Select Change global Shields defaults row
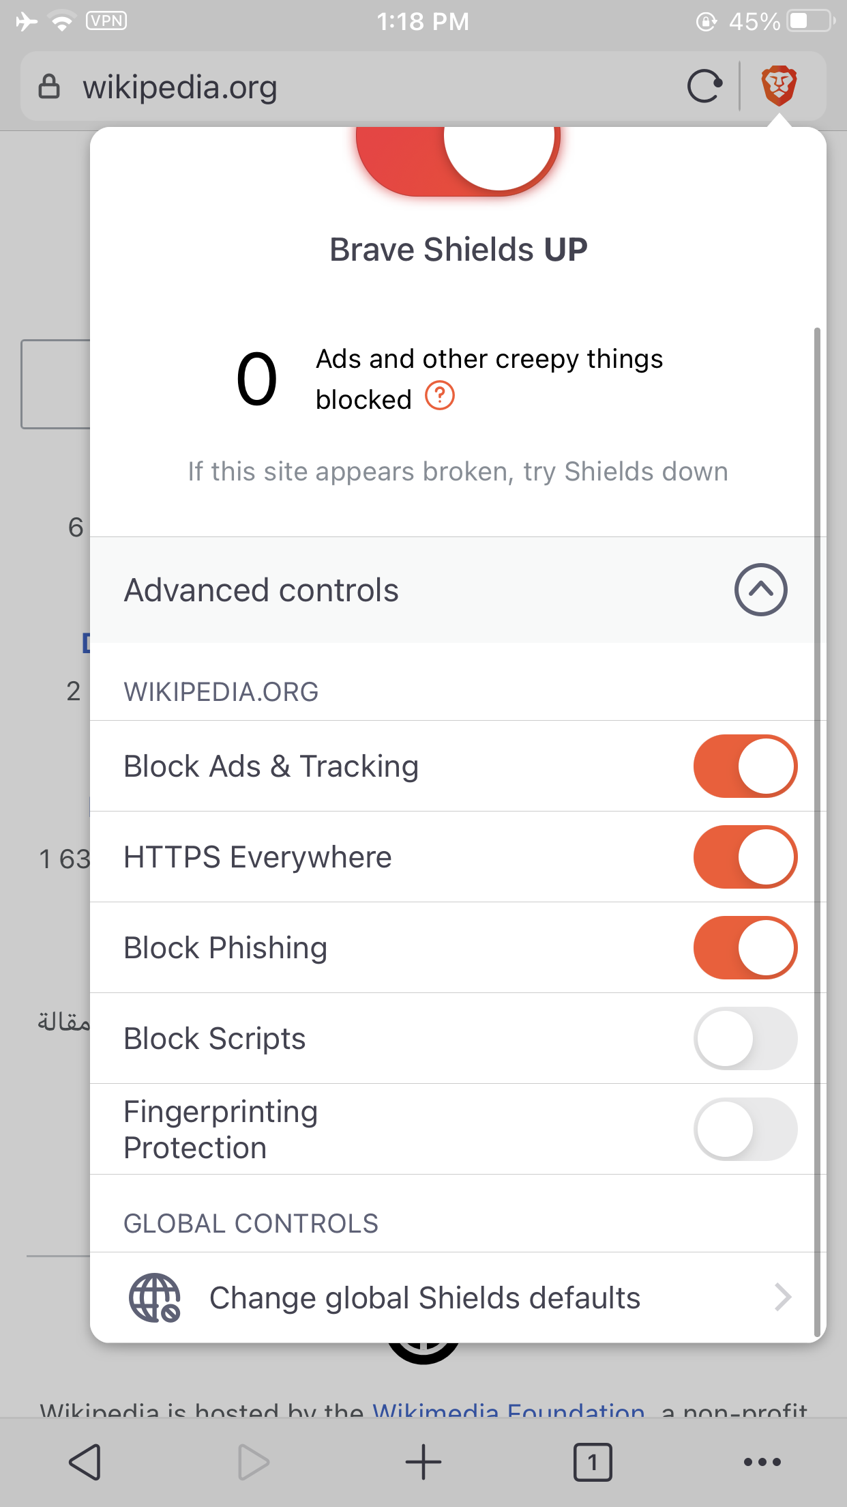The width and height of the screenshot is (847, 1507). coord(458,1297)
